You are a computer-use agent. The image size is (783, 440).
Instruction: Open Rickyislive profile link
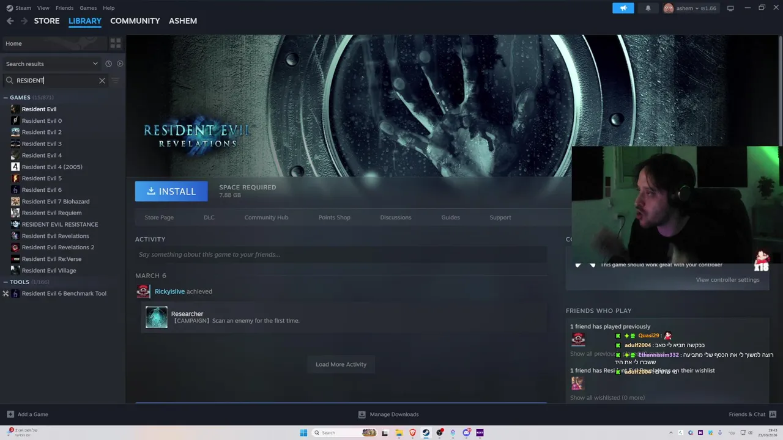pyautogui.click(x=169, y=291)
